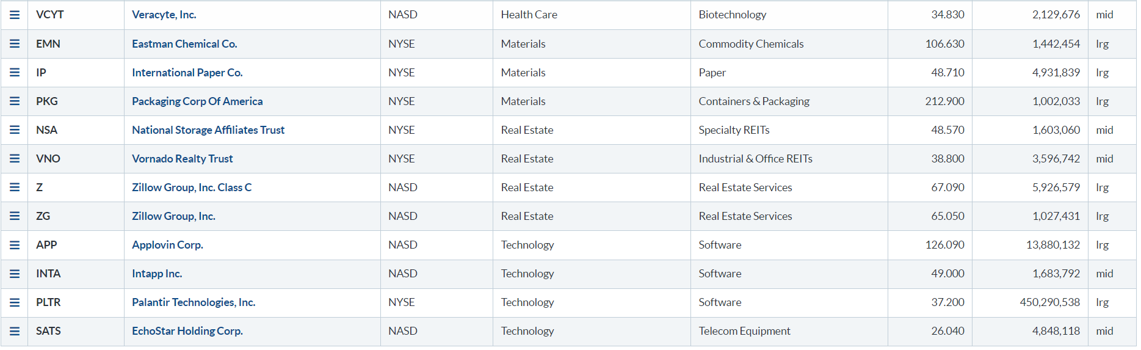Open the row menu icon for VCYT
This screenshot has width=1141, height=350.
pos(15,15)
